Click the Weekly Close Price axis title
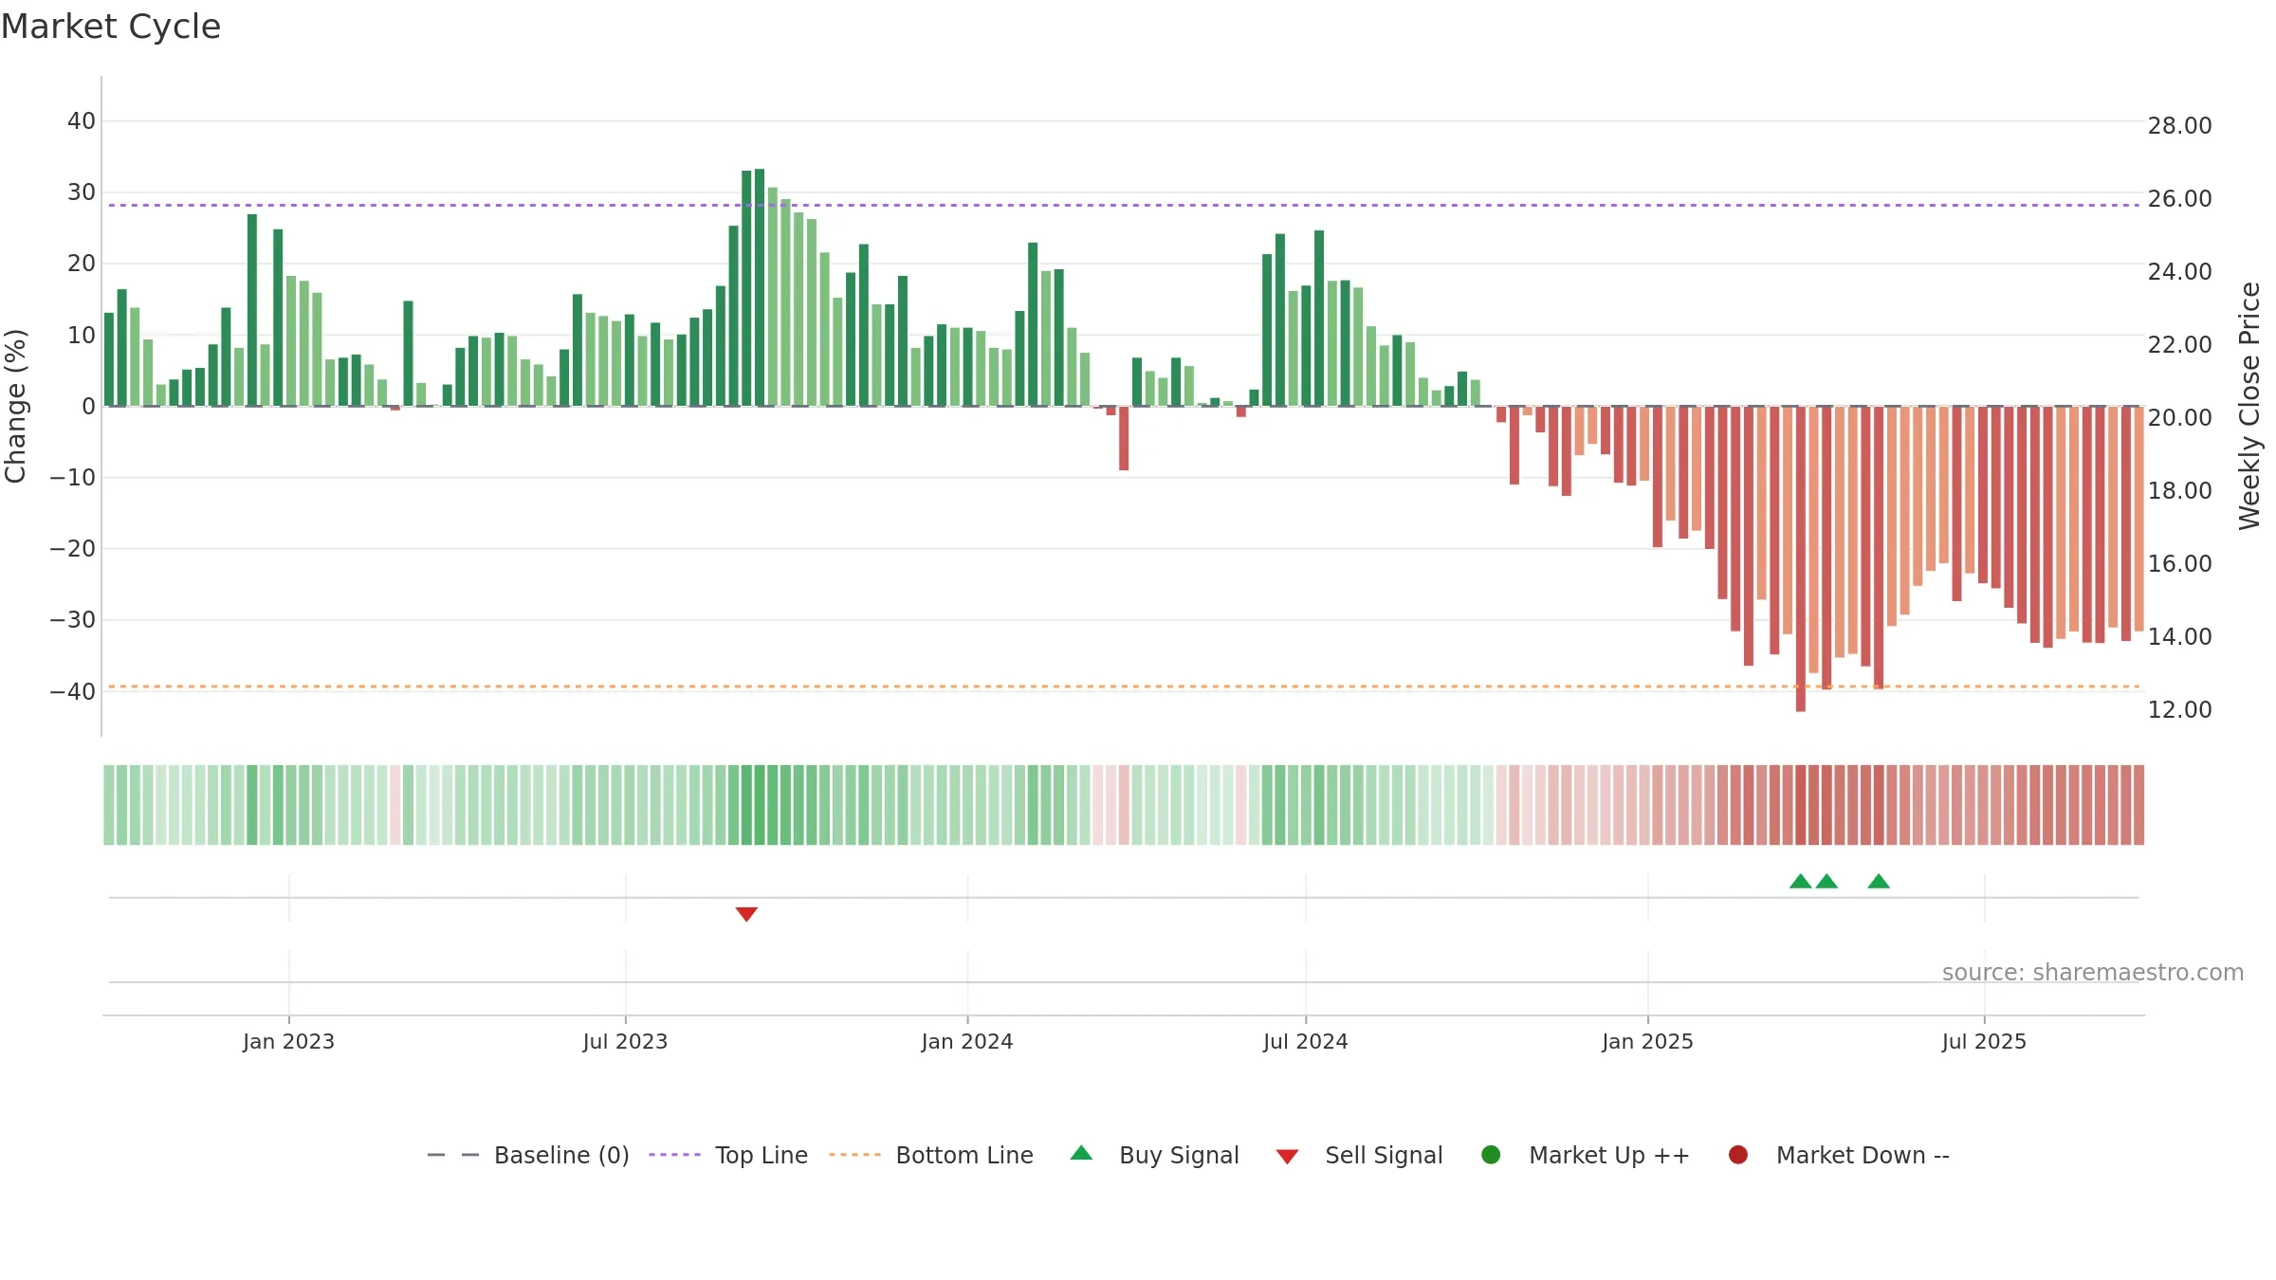Screen dimensions: 2276x1280 (2249, 406)
